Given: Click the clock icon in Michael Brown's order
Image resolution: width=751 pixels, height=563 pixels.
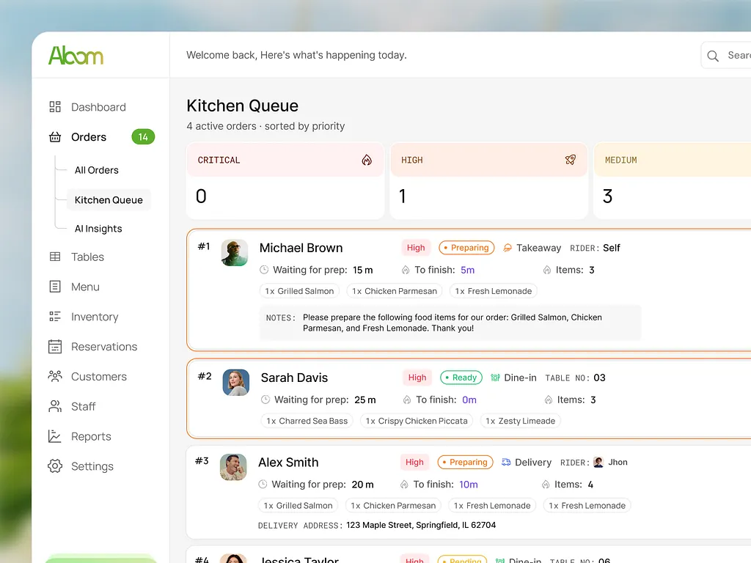Looking at the screenshot, I should pyautogui.click(x=264, y=270).
